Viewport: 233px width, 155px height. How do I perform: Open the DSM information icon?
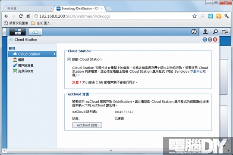pyautogui.click(x=194, y=31)
